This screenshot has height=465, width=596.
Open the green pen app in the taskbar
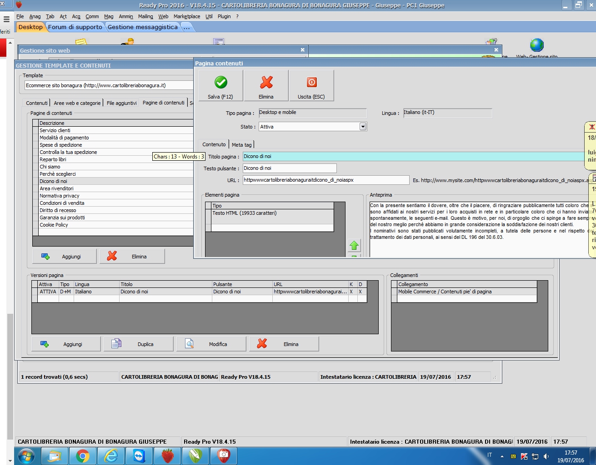(x=195, y=456)
